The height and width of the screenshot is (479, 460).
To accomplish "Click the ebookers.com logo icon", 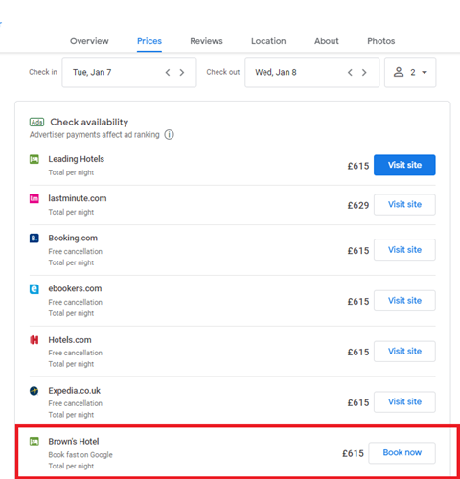I will tap(34, 289).
